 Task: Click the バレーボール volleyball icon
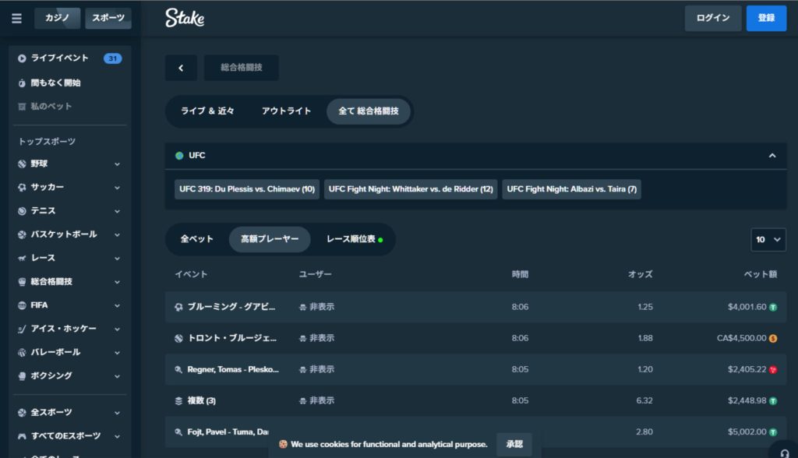(x=22, y=352)
